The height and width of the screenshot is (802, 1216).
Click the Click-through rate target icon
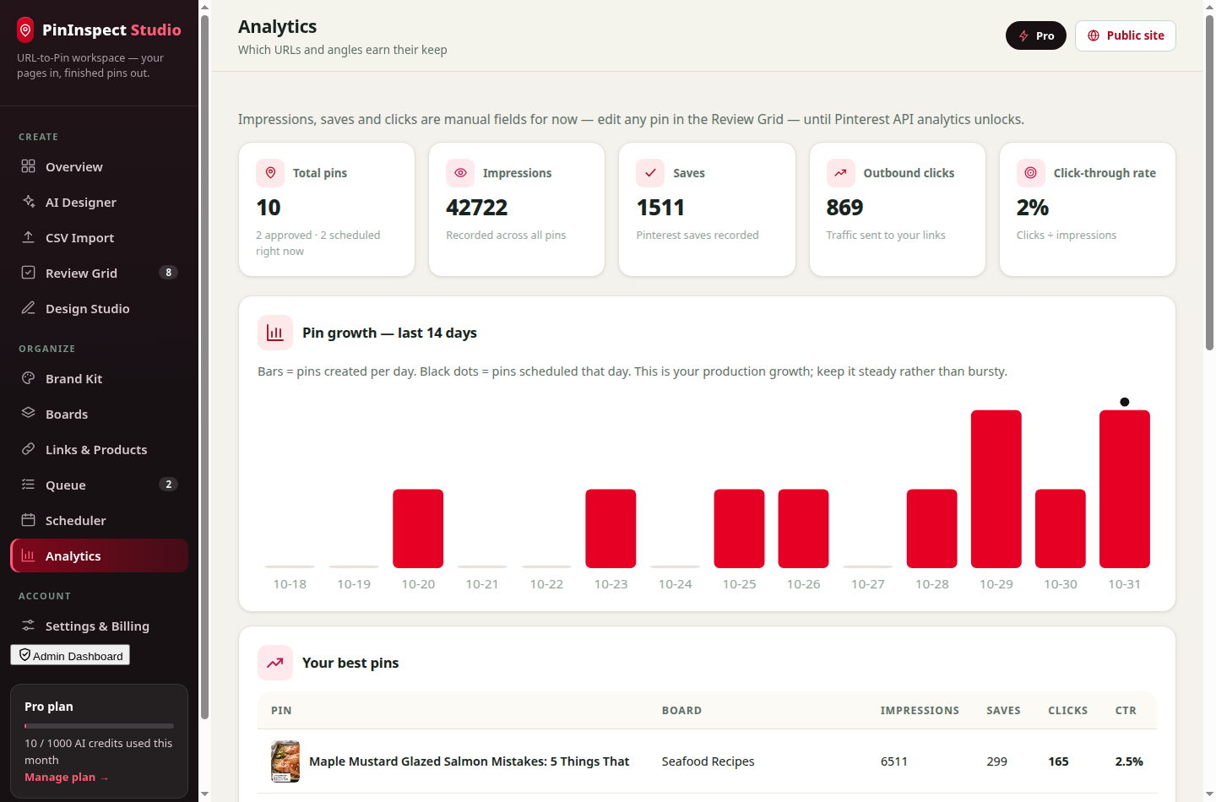1030,173
